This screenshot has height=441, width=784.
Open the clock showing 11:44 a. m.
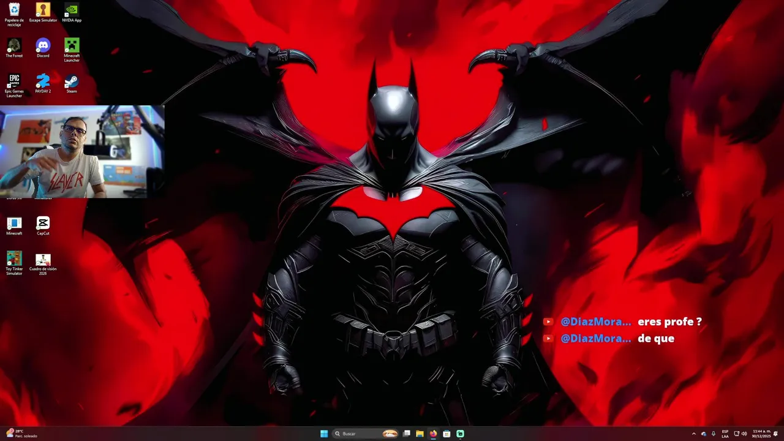(x=762, y=434)
